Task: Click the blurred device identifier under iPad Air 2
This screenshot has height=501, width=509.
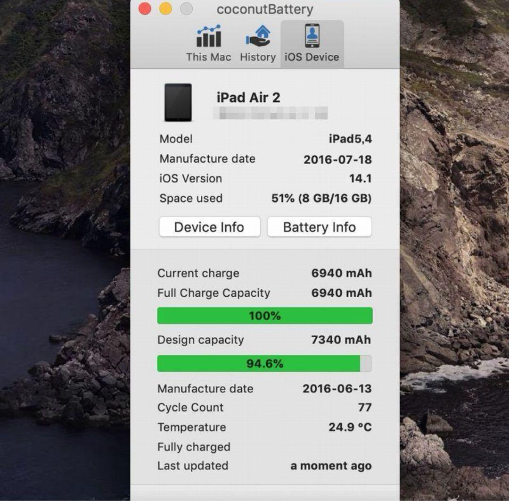Action: (271, 113)
